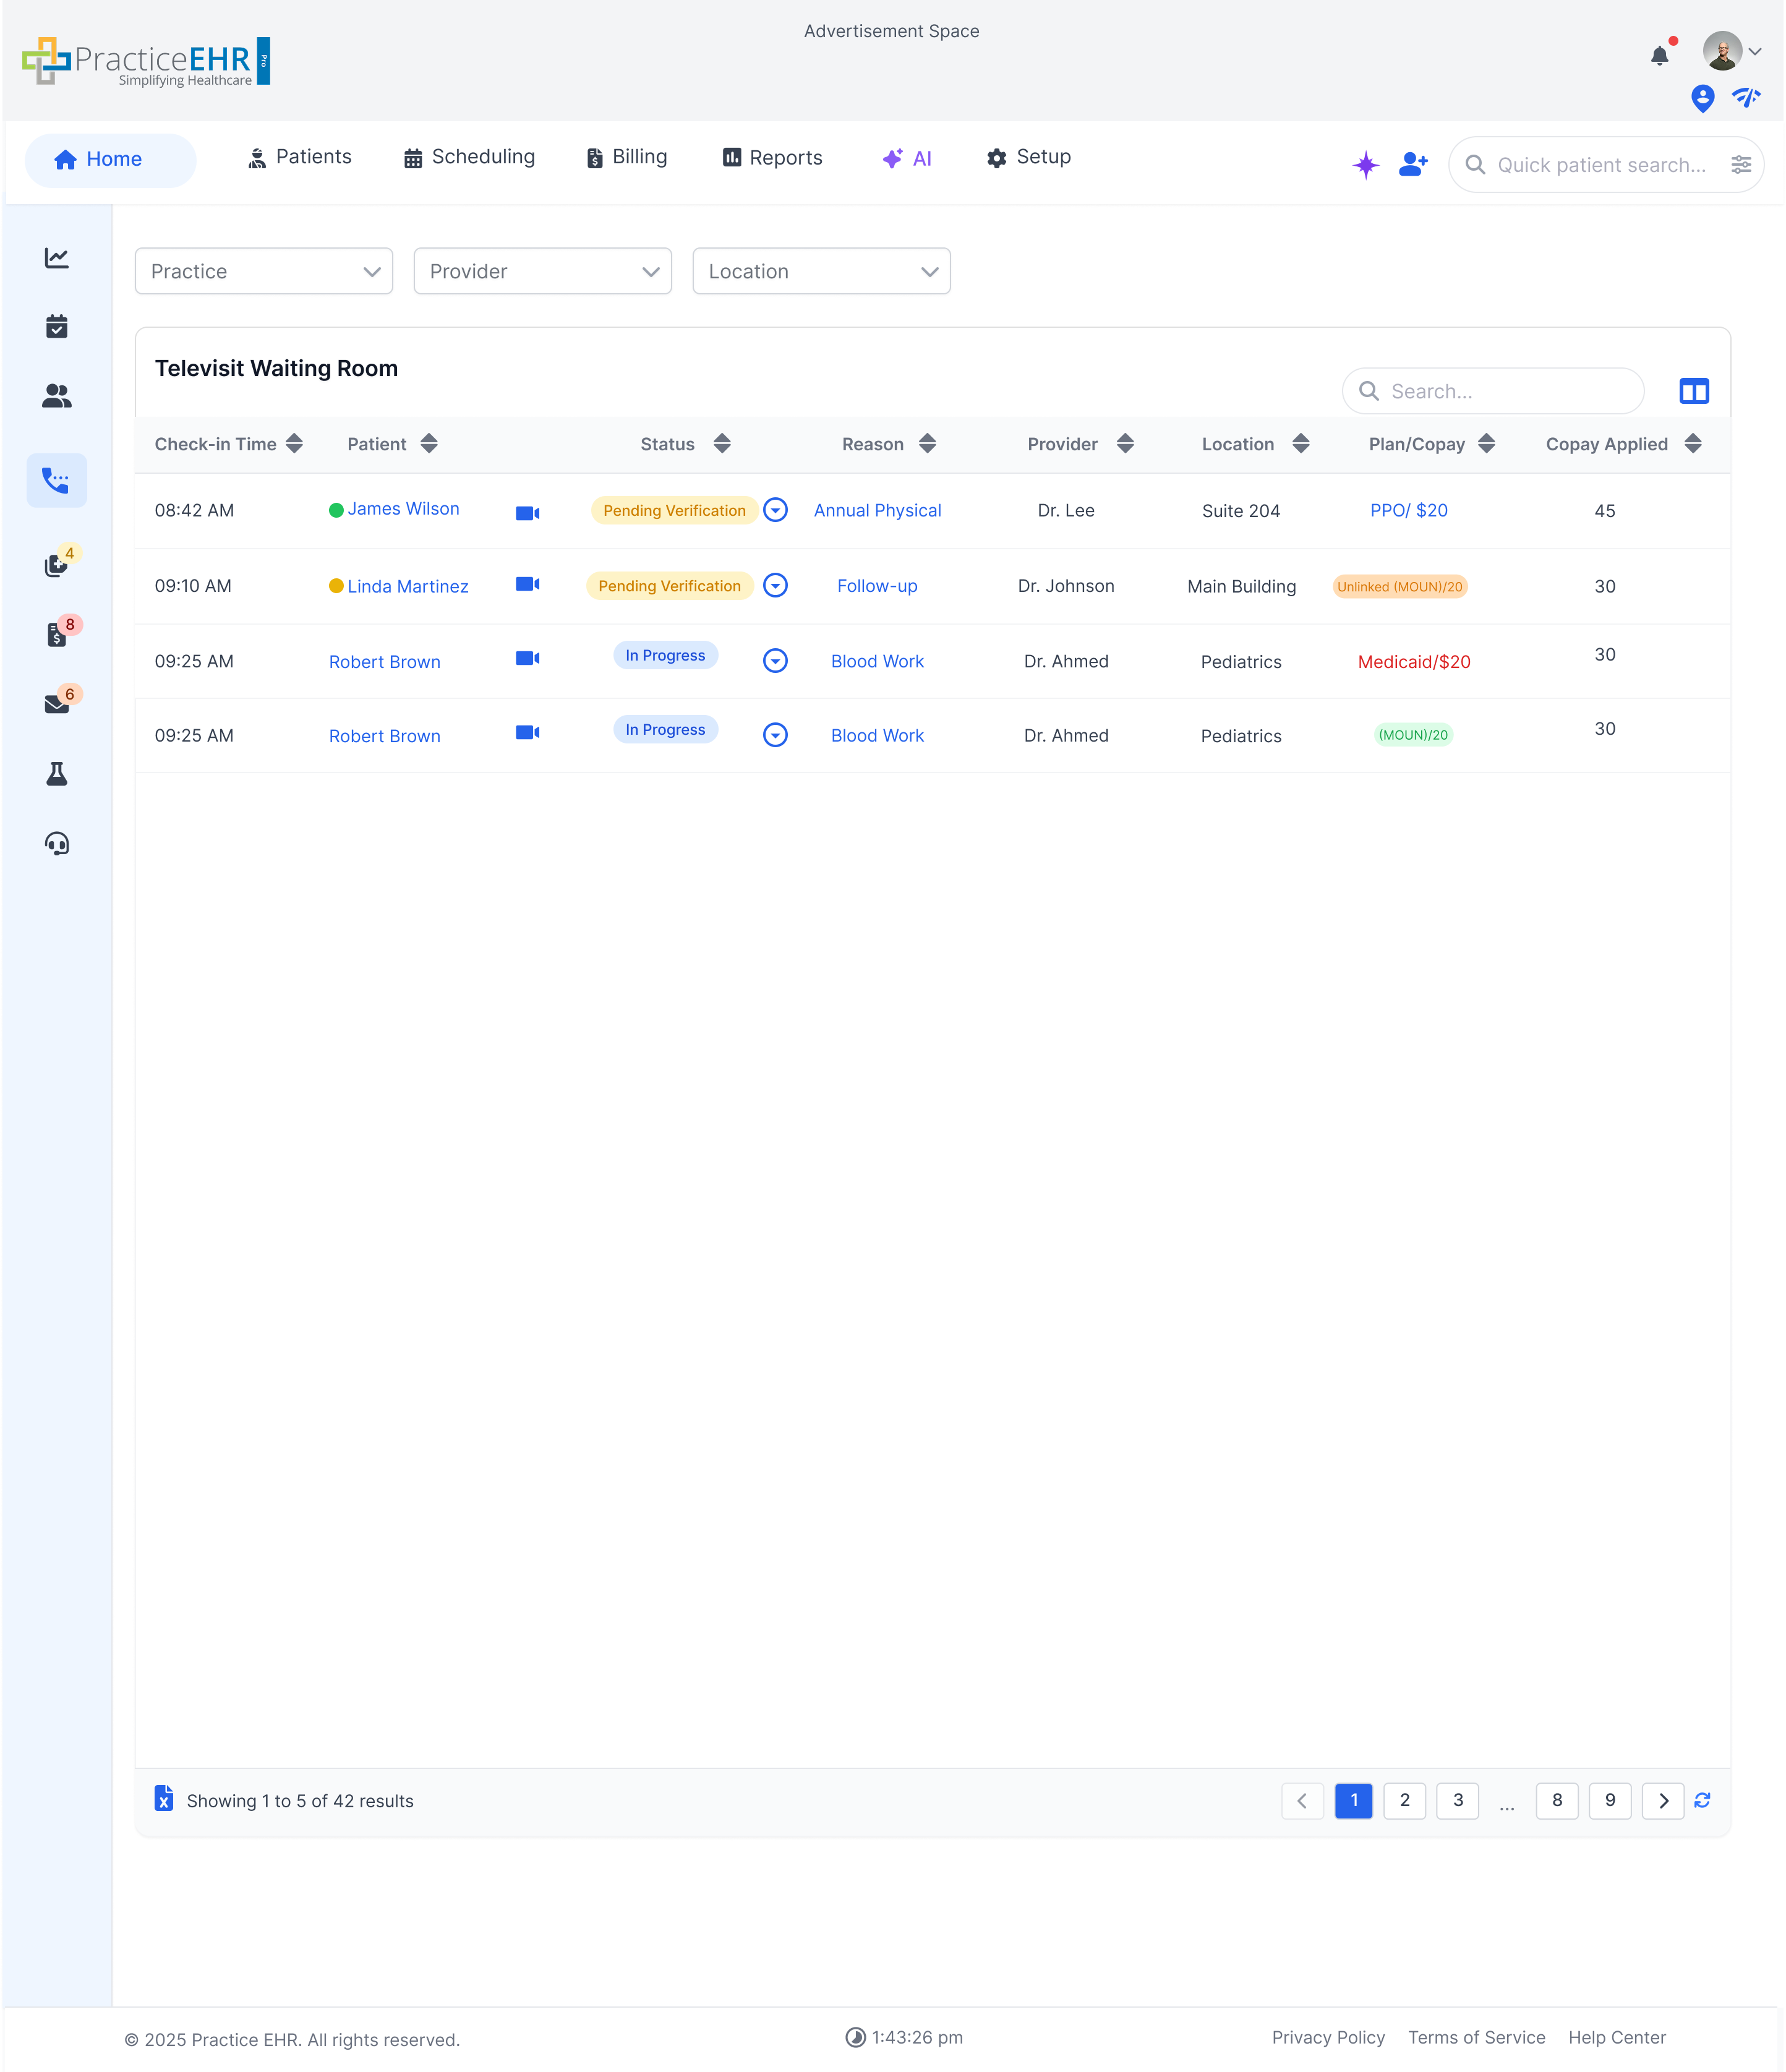Screen dimensions: 1786x2072
Task: Start video call for James Wilson
Action: 527,512
